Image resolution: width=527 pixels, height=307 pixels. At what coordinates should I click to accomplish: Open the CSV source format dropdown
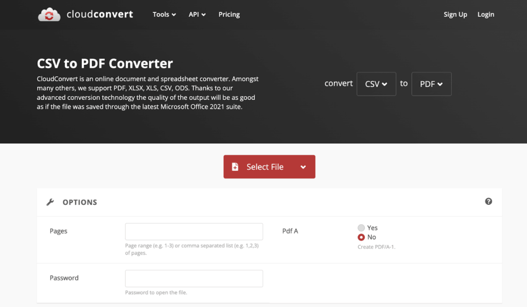tap(376, 83)
